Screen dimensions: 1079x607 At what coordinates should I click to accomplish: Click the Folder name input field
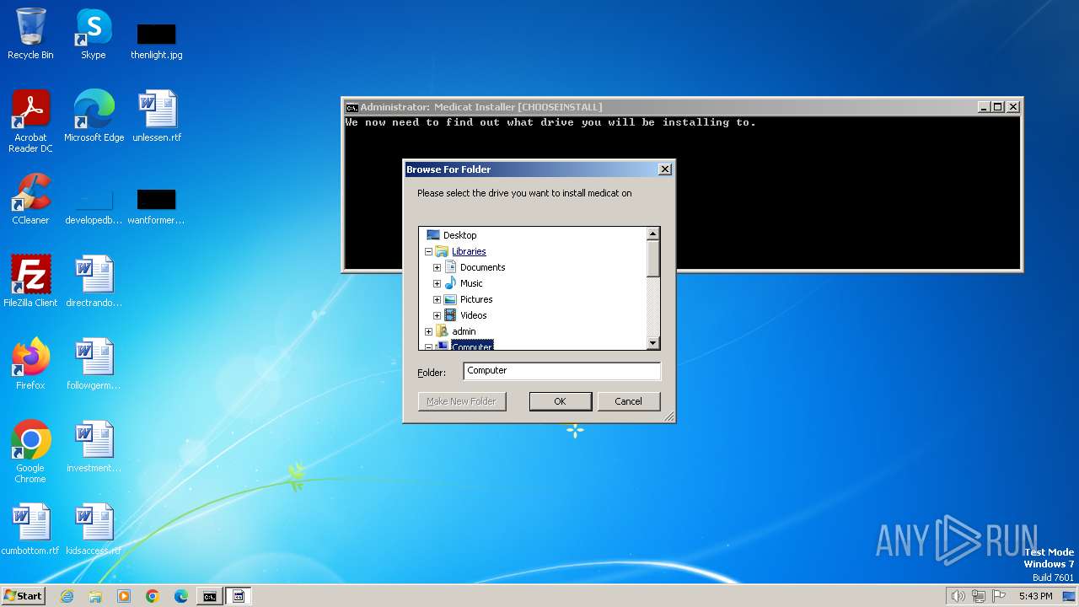click(561, 371)
